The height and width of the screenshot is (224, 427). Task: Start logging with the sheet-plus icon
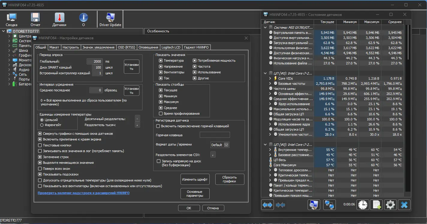[376, 205]
